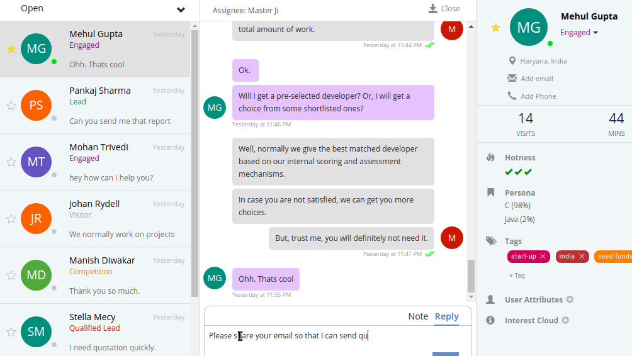Remove the india tag

coord(582,257)
